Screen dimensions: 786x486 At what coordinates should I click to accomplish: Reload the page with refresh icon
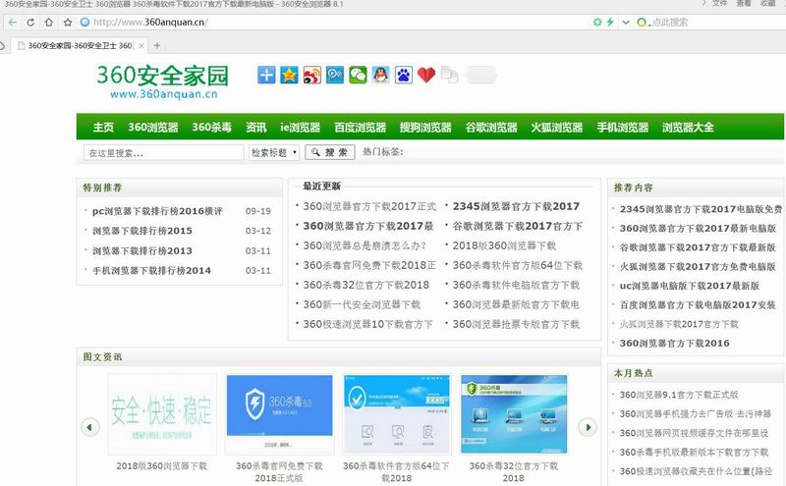30,22
